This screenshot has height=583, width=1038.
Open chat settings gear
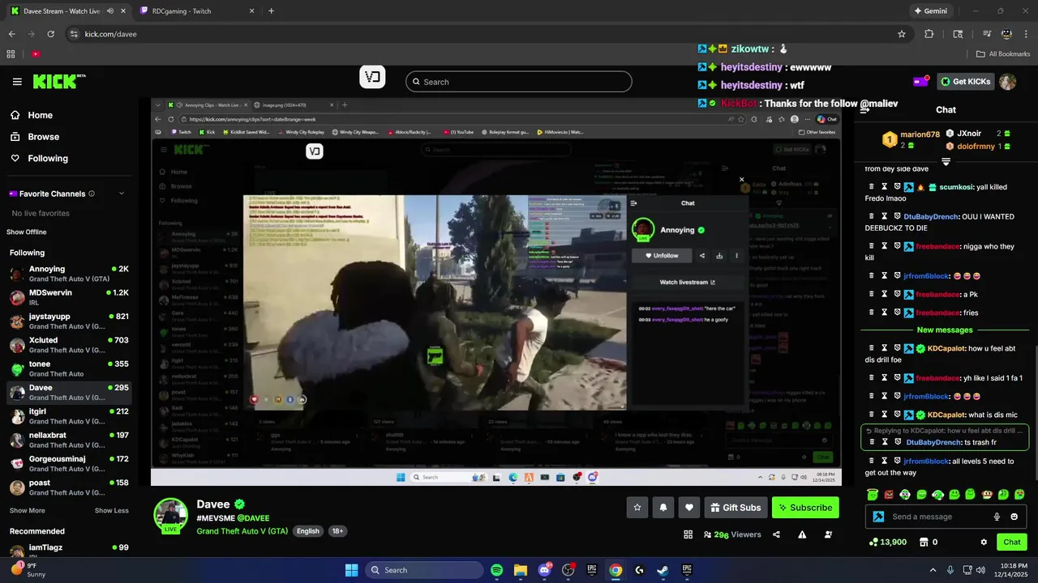(x=984, y=542)
